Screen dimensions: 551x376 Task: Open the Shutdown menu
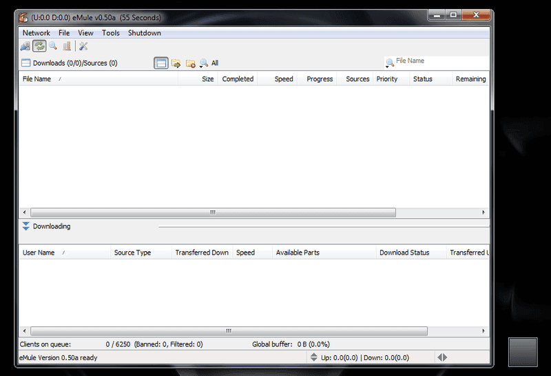click(145, 32)
